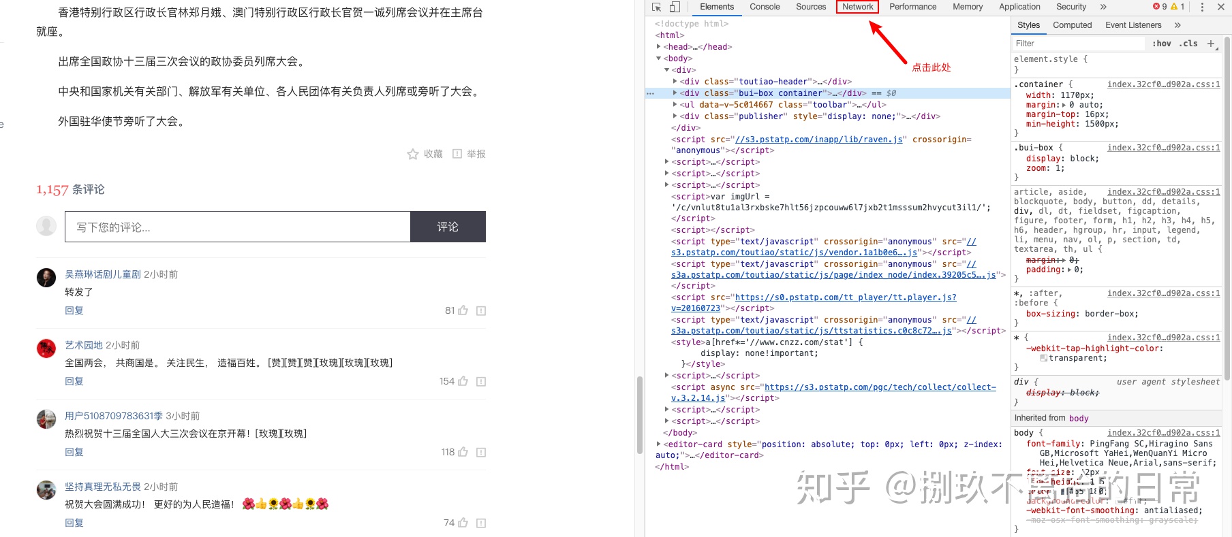The width and height of the screenshot is (1232, 537).
Task: Click the three-dots gutter icon on the bui-box row
Action: [x=650, y=93]
